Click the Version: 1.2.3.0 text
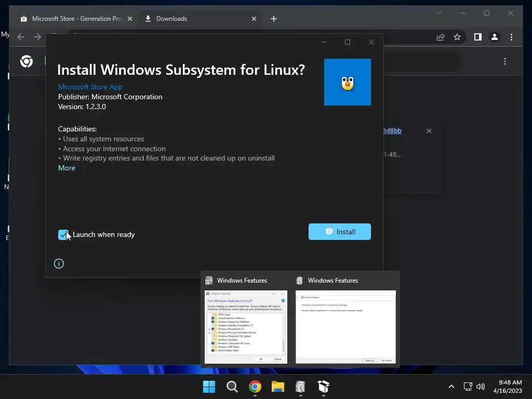The width and height of the screenshot is (532, 399). click(82, 107)
